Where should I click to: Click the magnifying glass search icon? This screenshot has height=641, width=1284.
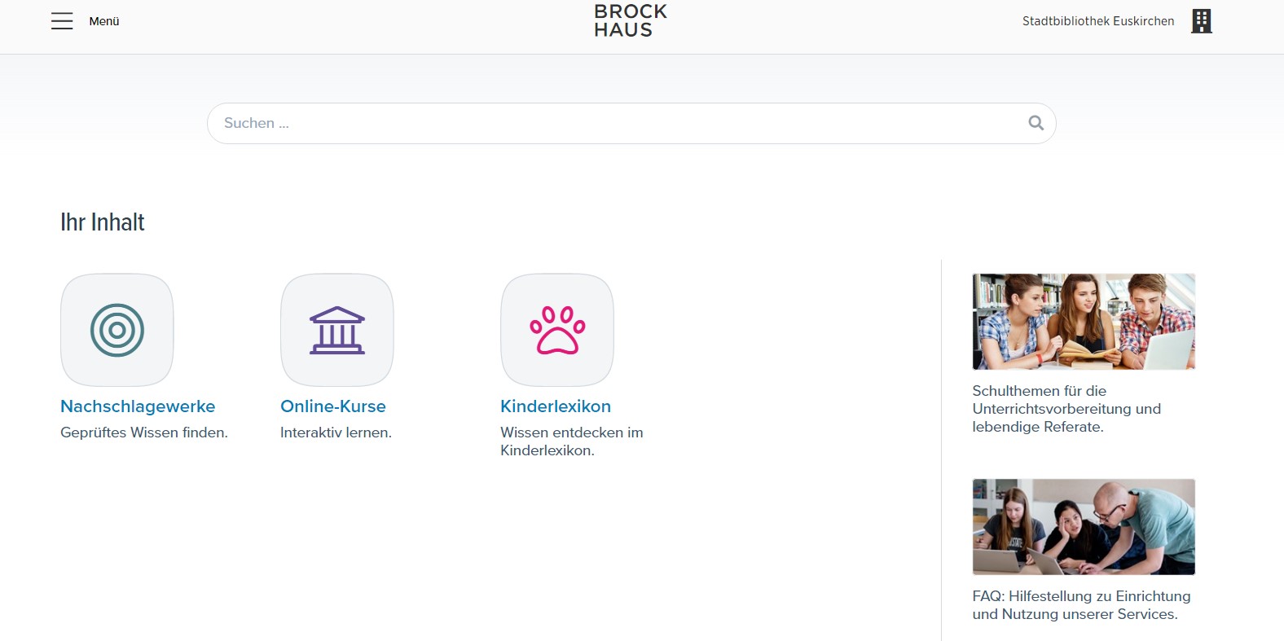[x=1036, y=123]
